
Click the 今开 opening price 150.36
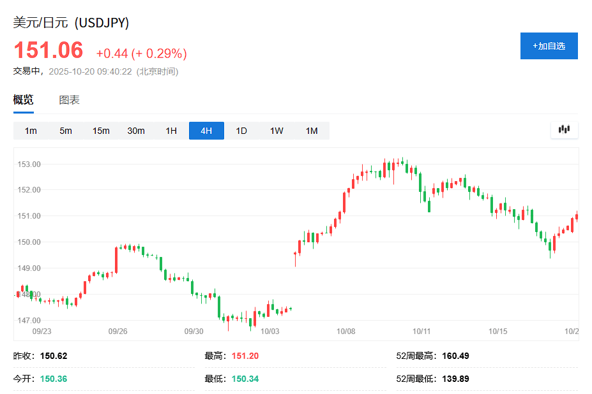(54, 379)
